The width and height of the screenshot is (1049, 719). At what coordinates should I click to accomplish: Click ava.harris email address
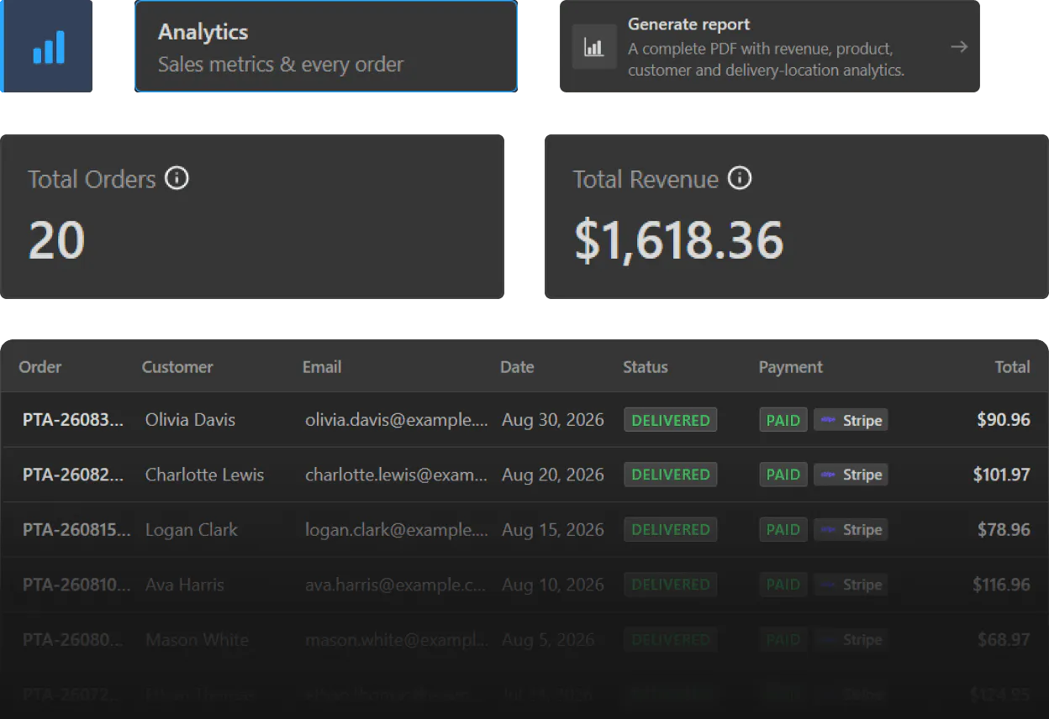(x=397, y=585)
